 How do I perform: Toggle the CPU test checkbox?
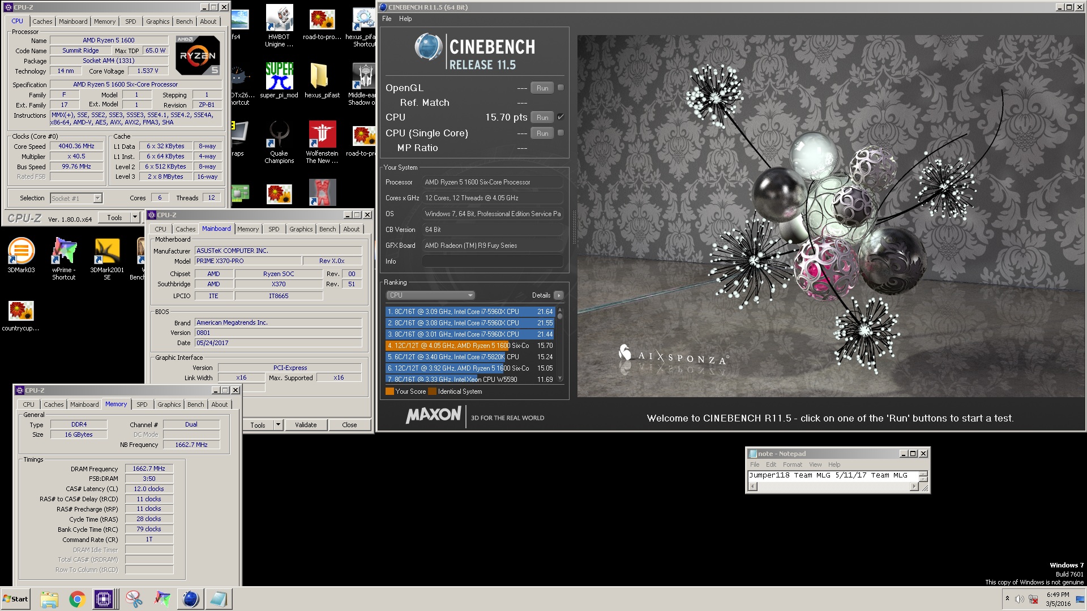click(x=560, y=117)
